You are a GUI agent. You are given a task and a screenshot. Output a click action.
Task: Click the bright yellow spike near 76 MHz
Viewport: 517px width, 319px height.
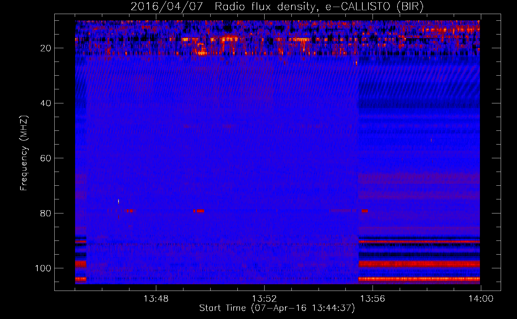tap(119, 201)
